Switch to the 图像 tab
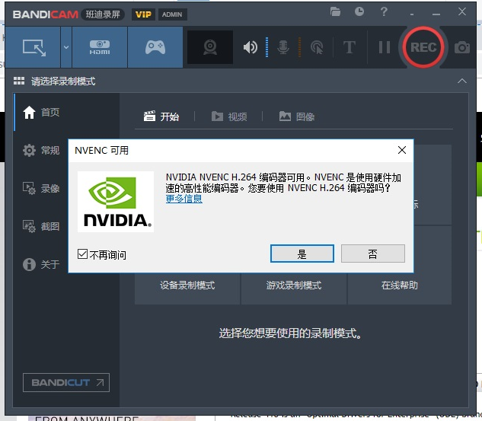This screenshot has width=482, height=421. pyautogui.click(x=297, y=116)
